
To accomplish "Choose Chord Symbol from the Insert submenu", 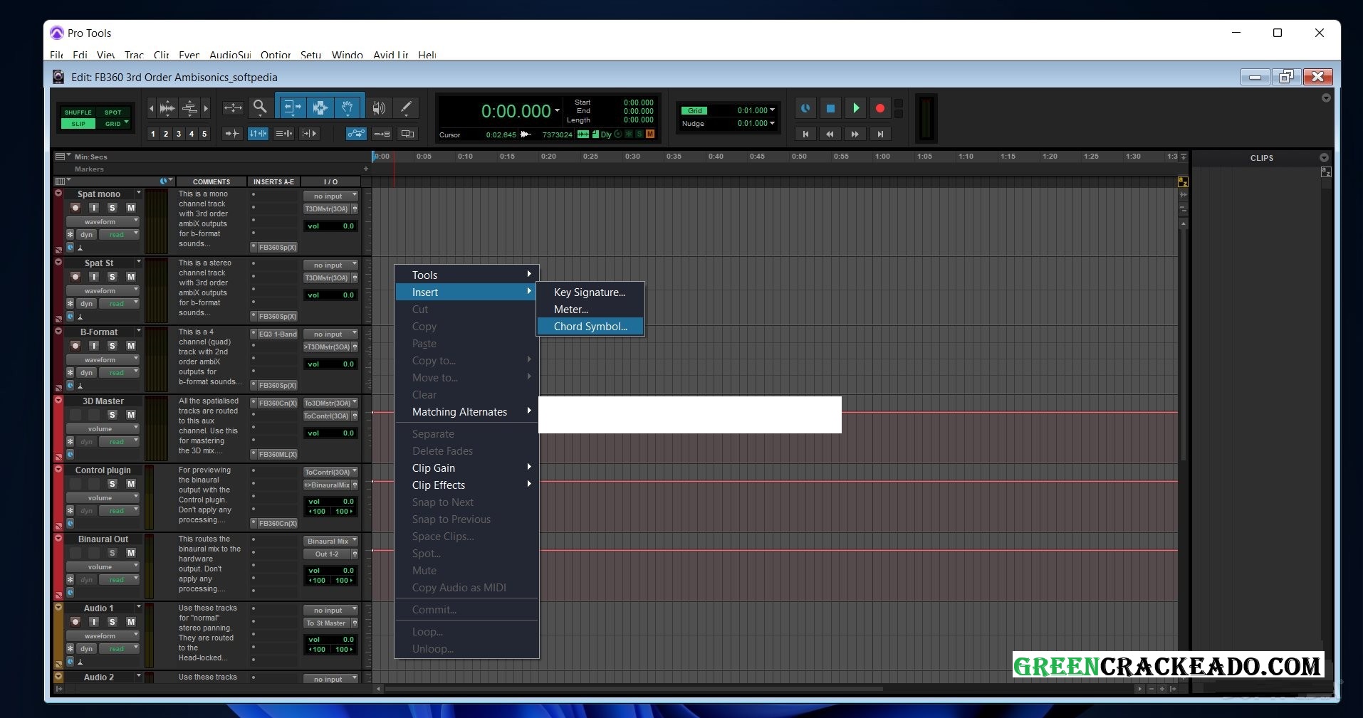I will pyautogui.click(x=590, y=326).
